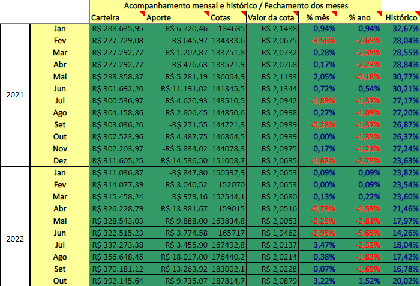Screen dimensions: 420x286
Task: Click the Histórico cell 32,67%
Action: click(401, 28)
